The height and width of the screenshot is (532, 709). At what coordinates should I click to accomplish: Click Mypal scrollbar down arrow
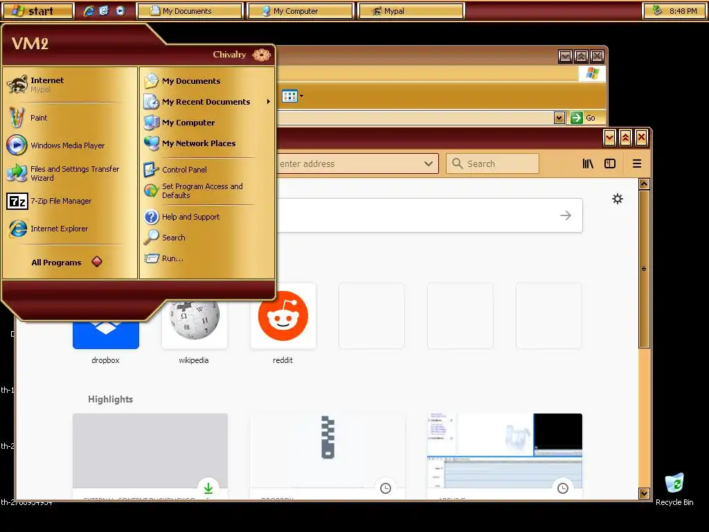pos(645,493)
